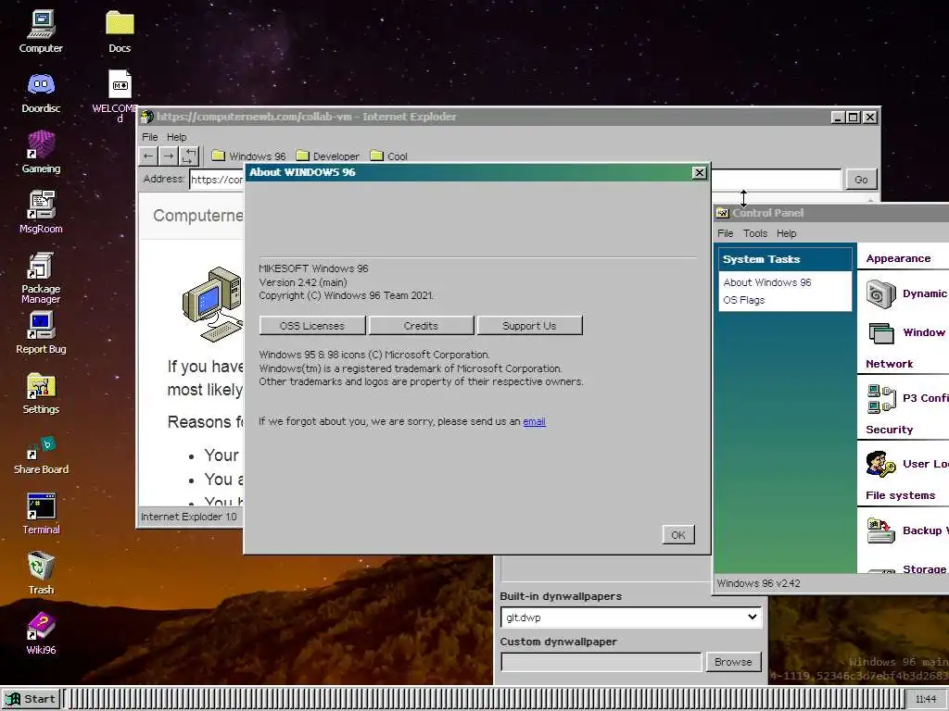Open the Windows 96 bookmark folder
The height and width of the screenshot is (711, 949).
tap(248, 156)
